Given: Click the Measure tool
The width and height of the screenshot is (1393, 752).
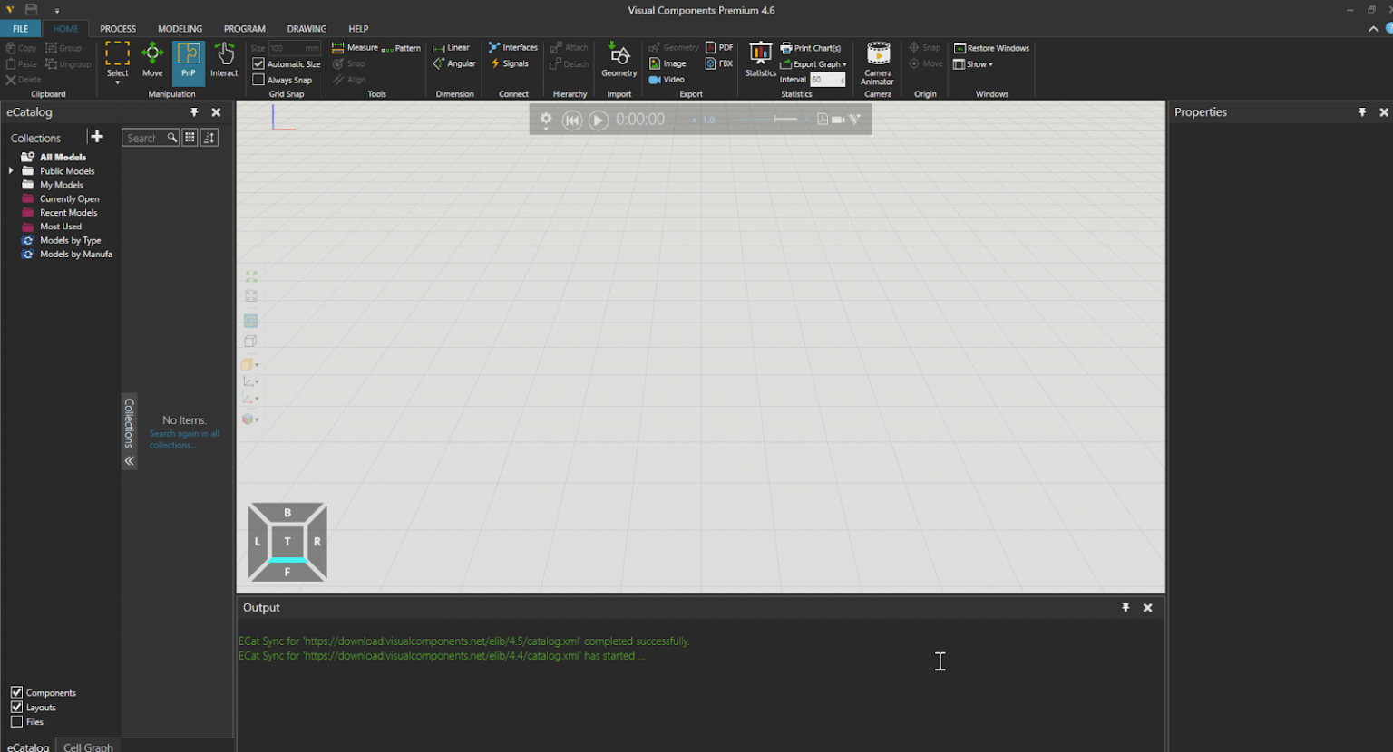Looking at the screenshot, I should (x=356, y=47).
